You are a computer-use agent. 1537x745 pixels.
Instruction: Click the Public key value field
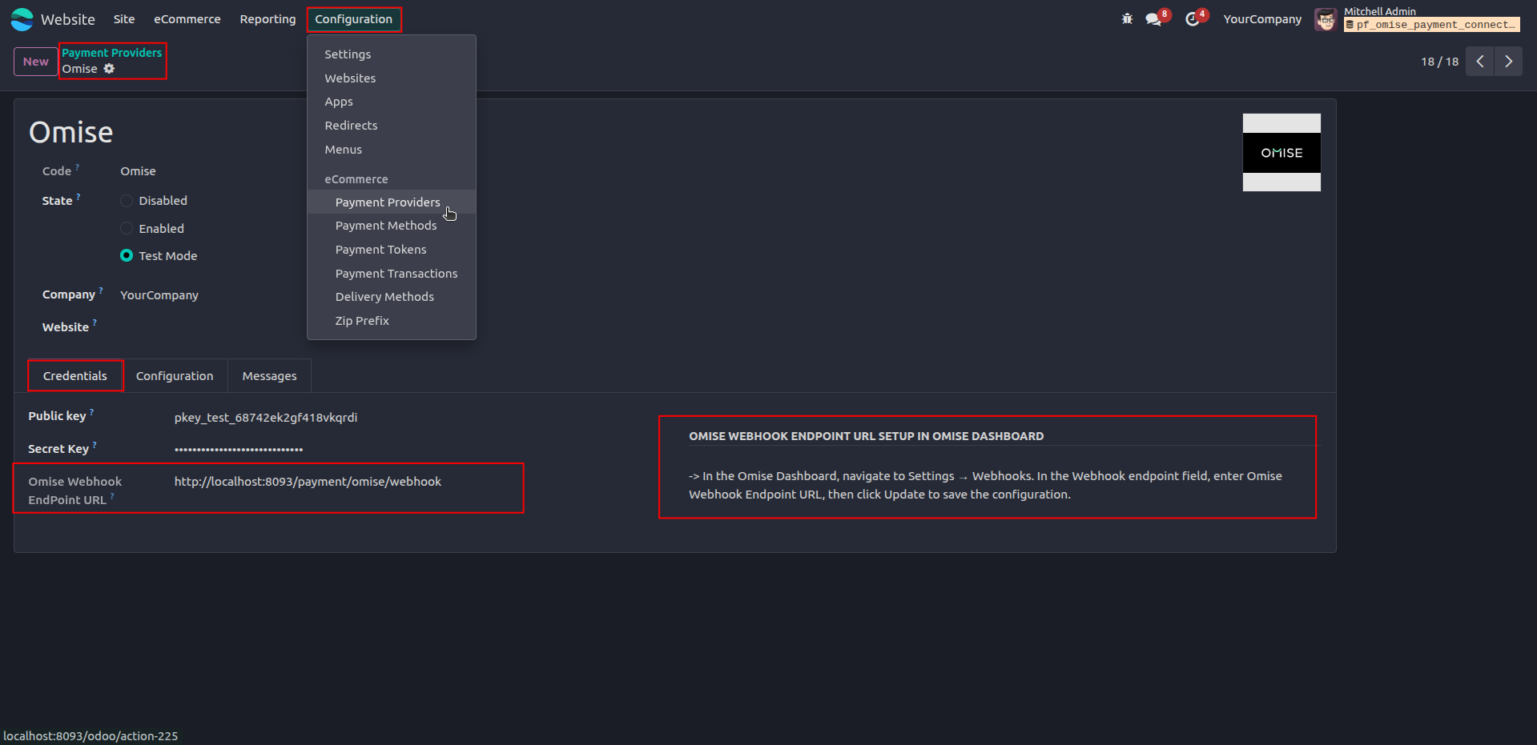pyautogui.click(x=266, y=418)
